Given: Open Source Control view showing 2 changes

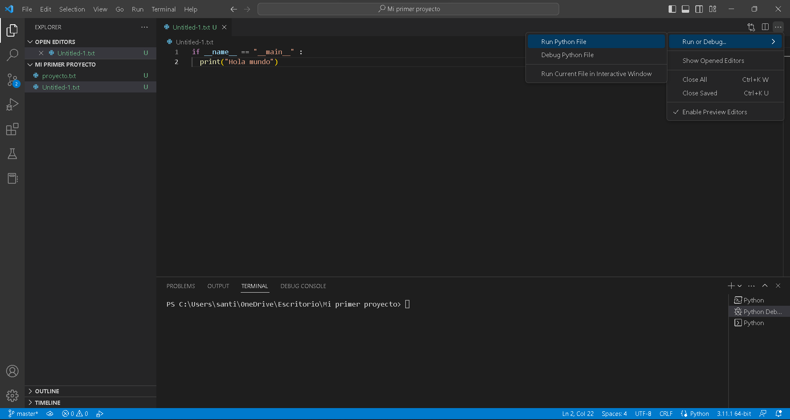Looking at the screenshot, I should (12, 80).
